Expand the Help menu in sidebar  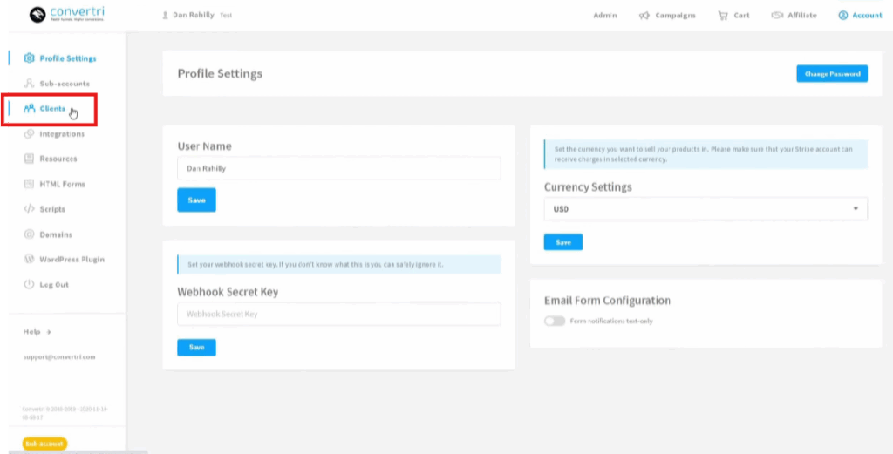[37, 332]
